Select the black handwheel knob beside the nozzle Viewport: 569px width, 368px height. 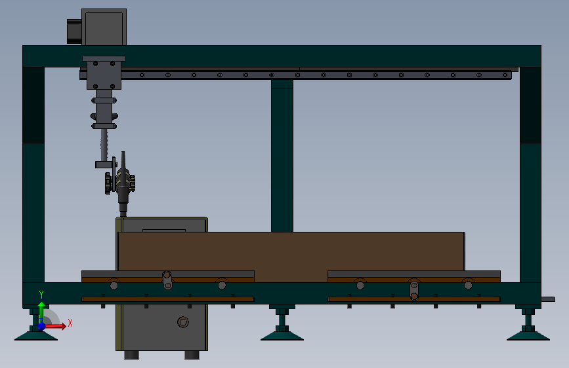tap(108, 183)
